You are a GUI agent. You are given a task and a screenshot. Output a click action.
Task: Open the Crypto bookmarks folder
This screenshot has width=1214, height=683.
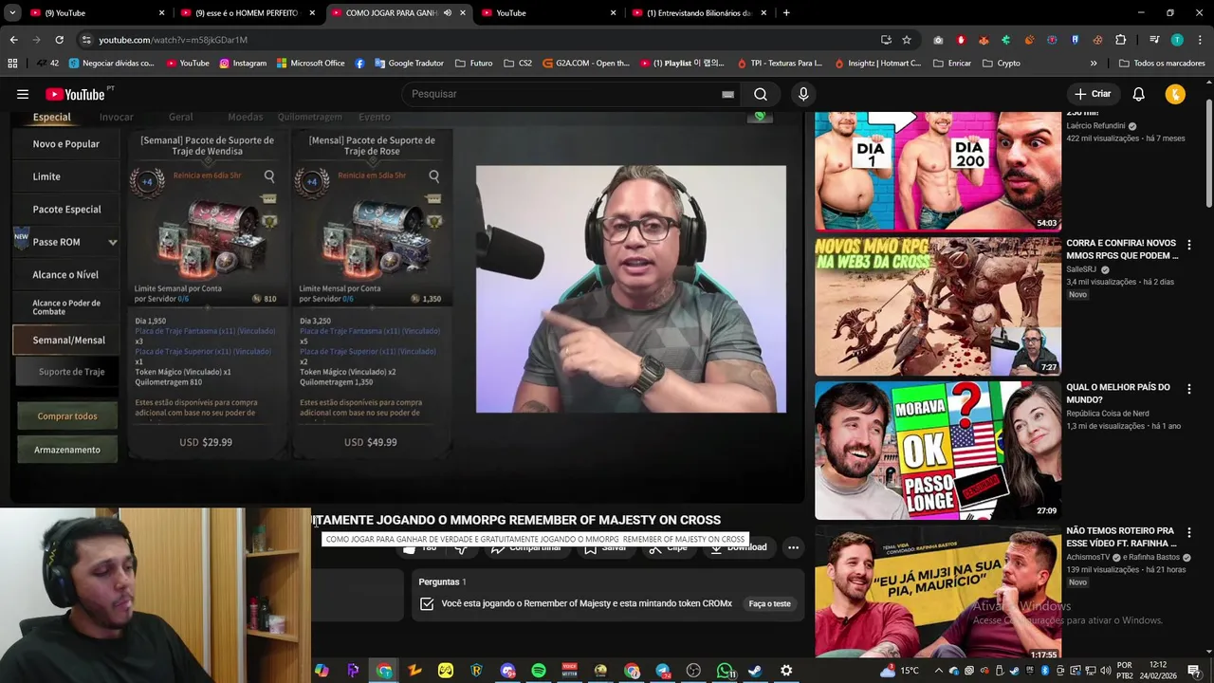[1001, 64]
